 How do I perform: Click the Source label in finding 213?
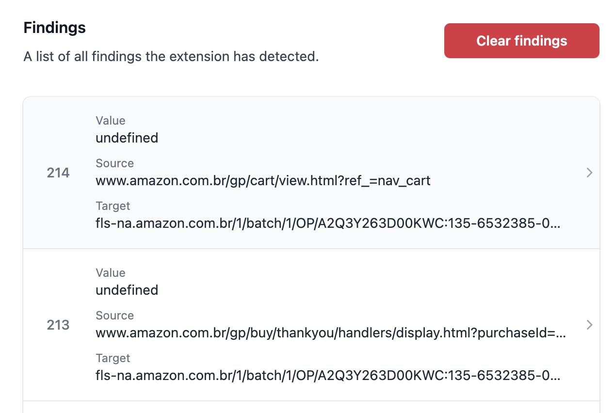[x=114, y=316]
